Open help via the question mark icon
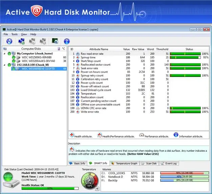The image size is (212, 194). 67,41
